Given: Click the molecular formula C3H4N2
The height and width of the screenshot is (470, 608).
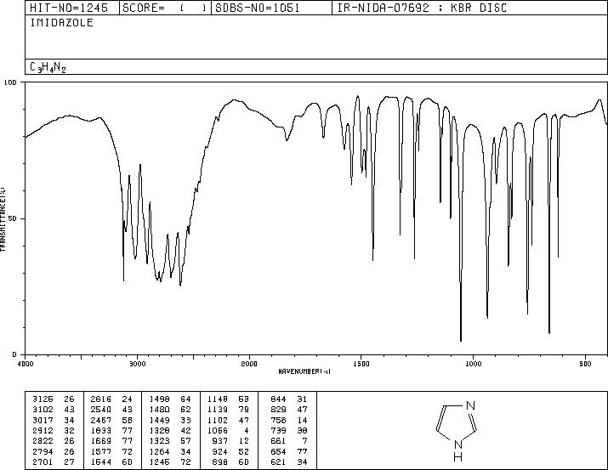Looking at the screenshot, I should click(x=48, y=67).
